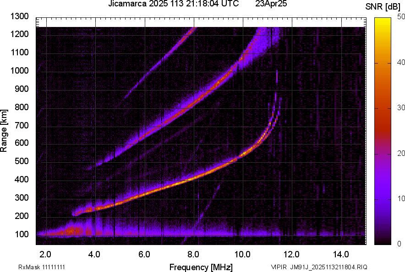The image size is (405, 272).
Task: Click the range tick label '200'
Action: (22, 216)
